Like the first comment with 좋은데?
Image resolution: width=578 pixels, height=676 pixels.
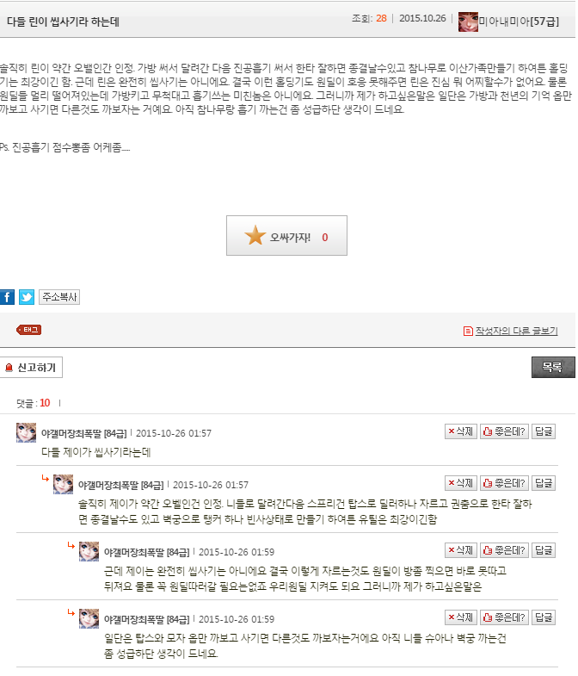point(504,431)
